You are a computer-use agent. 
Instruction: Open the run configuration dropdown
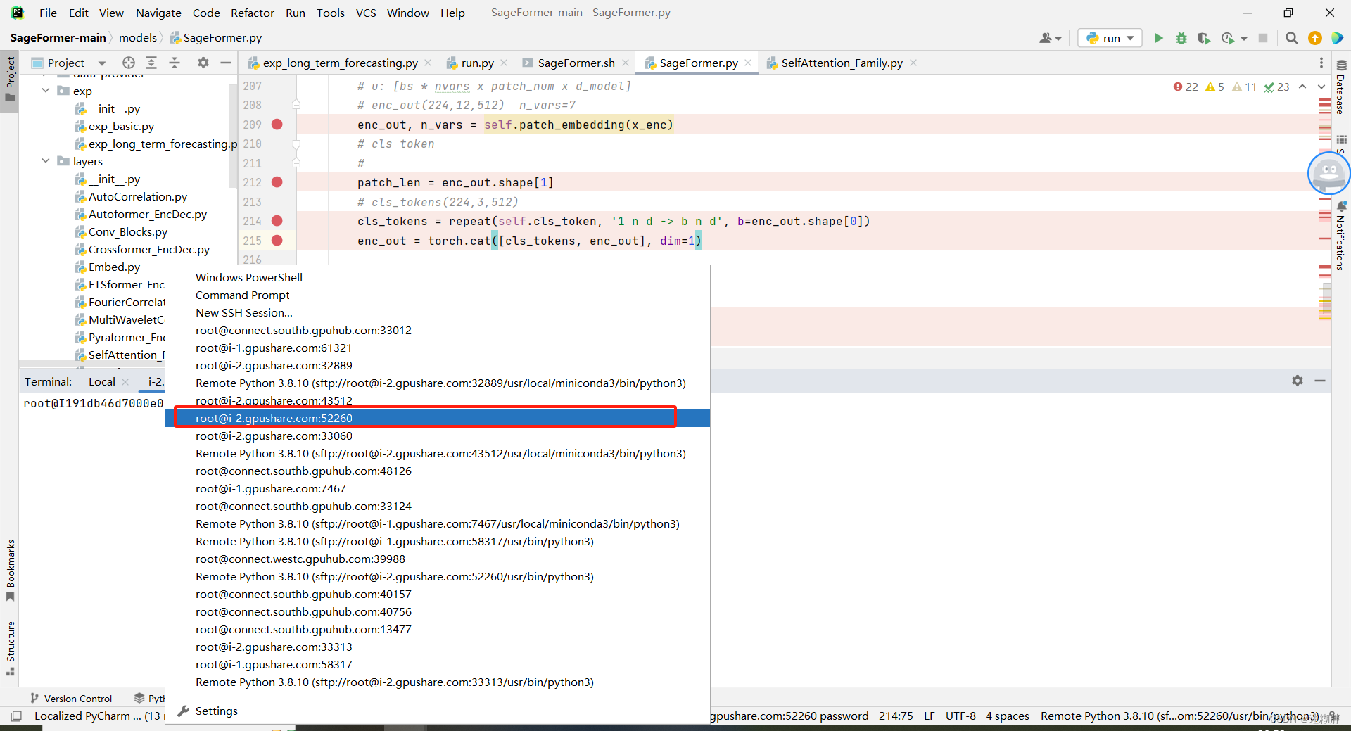click(1110, 38)
